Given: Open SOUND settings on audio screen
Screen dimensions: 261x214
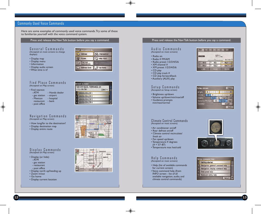Looking at the screenshot, I should (227, 69).
